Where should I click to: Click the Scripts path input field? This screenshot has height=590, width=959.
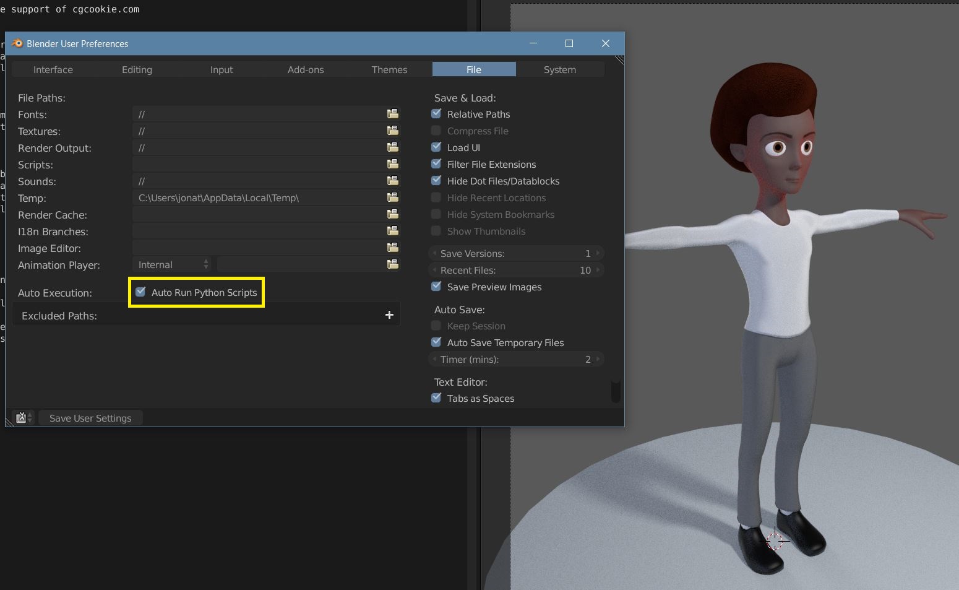[259, 164]
